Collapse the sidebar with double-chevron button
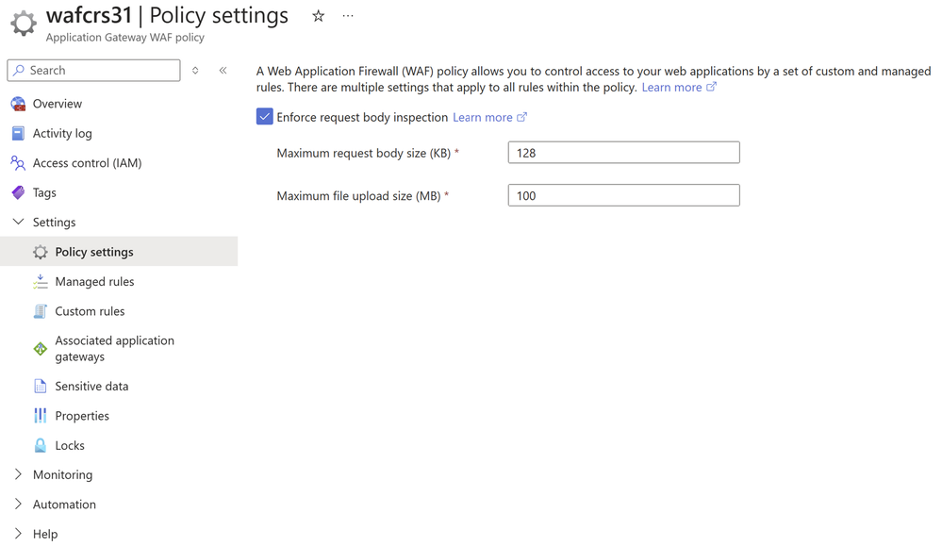942x546 pixels. [223, 71]
